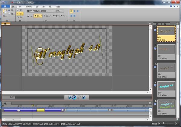The image size is (181, 127).
Task: Click the skip-to-end playback control
Action: [x=84, y=97]
